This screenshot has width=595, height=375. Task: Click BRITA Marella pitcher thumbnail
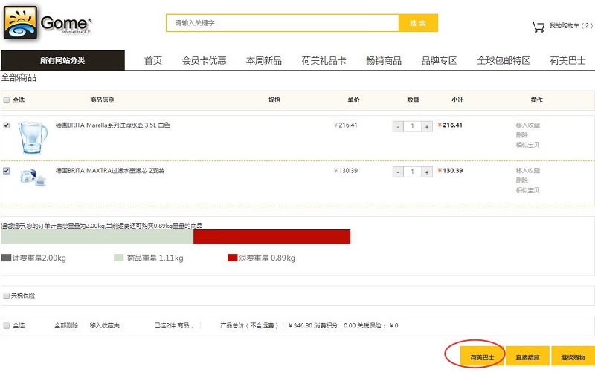[x=33, y=137]
